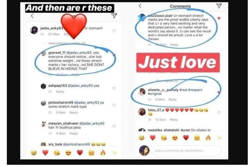Expand View previous replies under jadav_anky93
The height and width of the screenshot is (166, 249).
[67, 43]
